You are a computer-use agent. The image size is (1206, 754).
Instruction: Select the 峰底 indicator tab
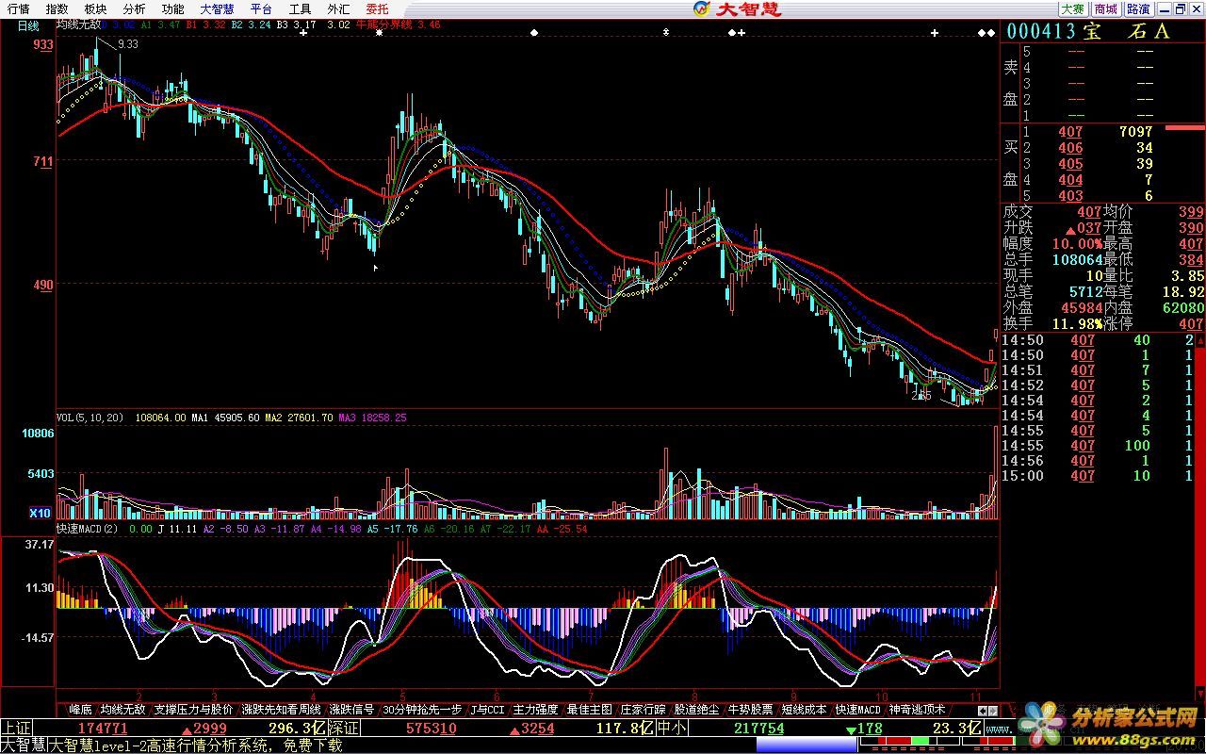pyautogui.click(x=80, y=709)
